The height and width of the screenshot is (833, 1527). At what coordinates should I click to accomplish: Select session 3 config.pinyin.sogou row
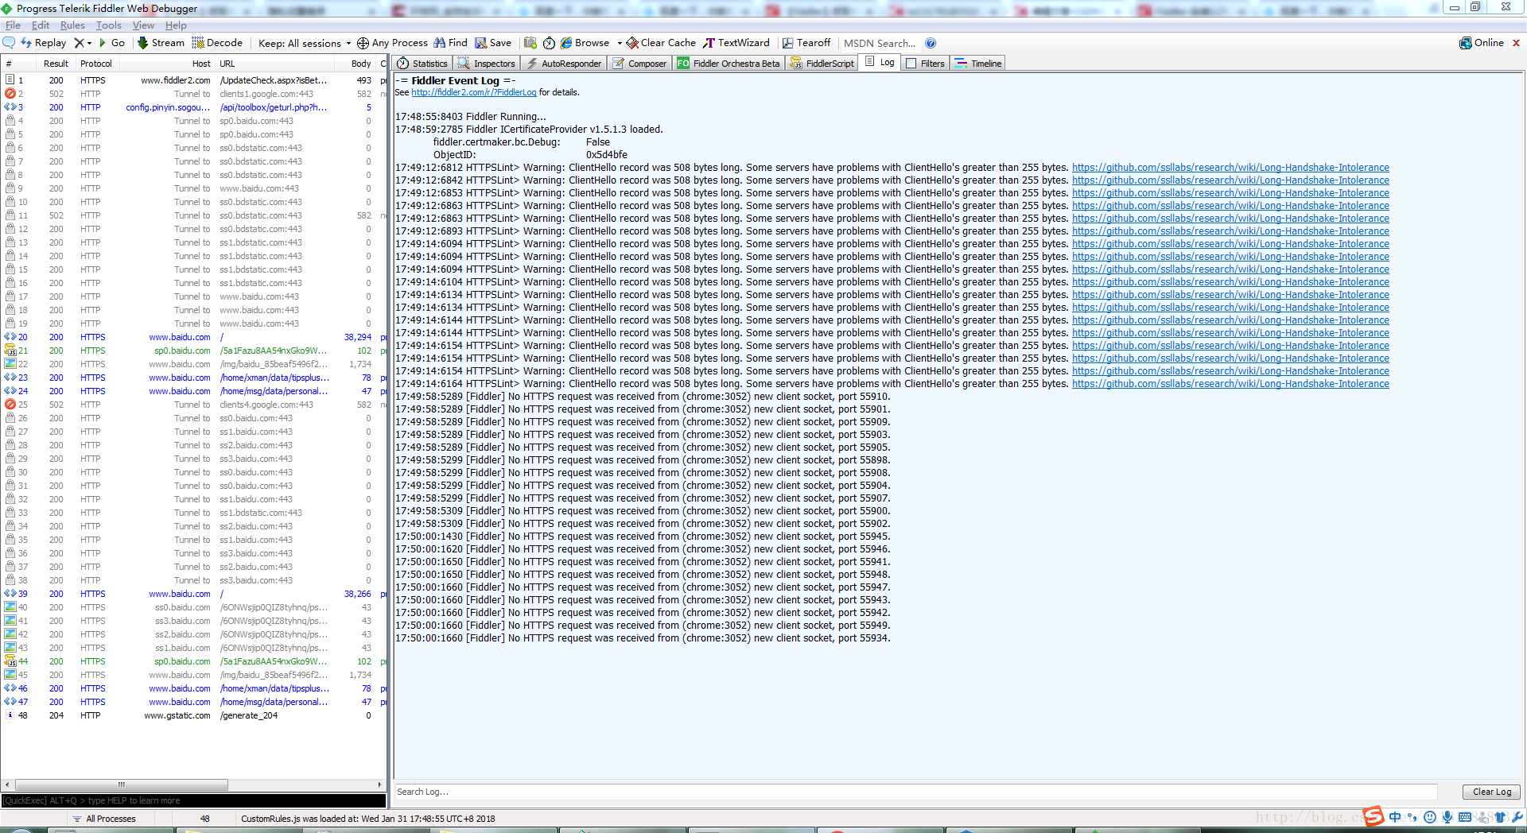(193, 107)
